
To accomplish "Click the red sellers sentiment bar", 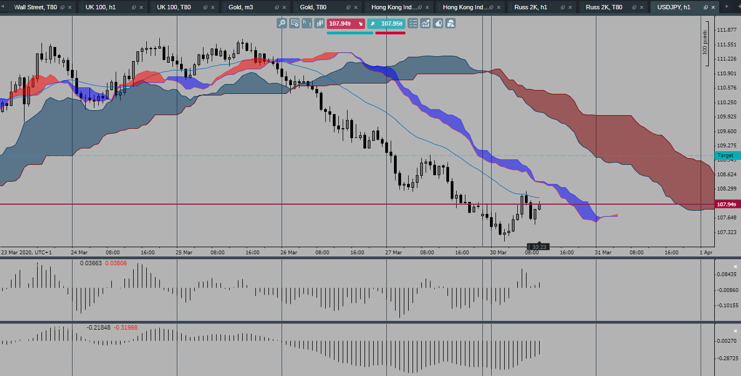I will [390, 33].
